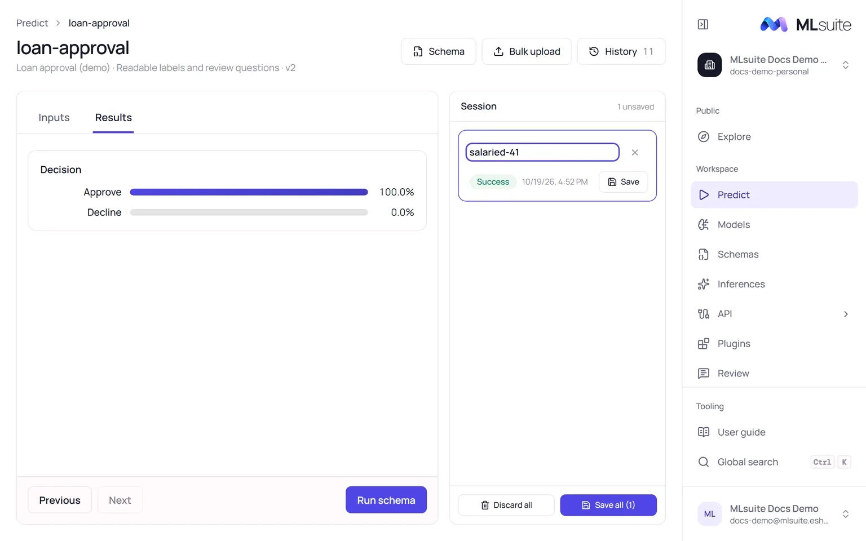Image resolution: width=866 pixels, height=541 pixels.
Task: Switch to the Inputs tab
Action: click(54, 118)
